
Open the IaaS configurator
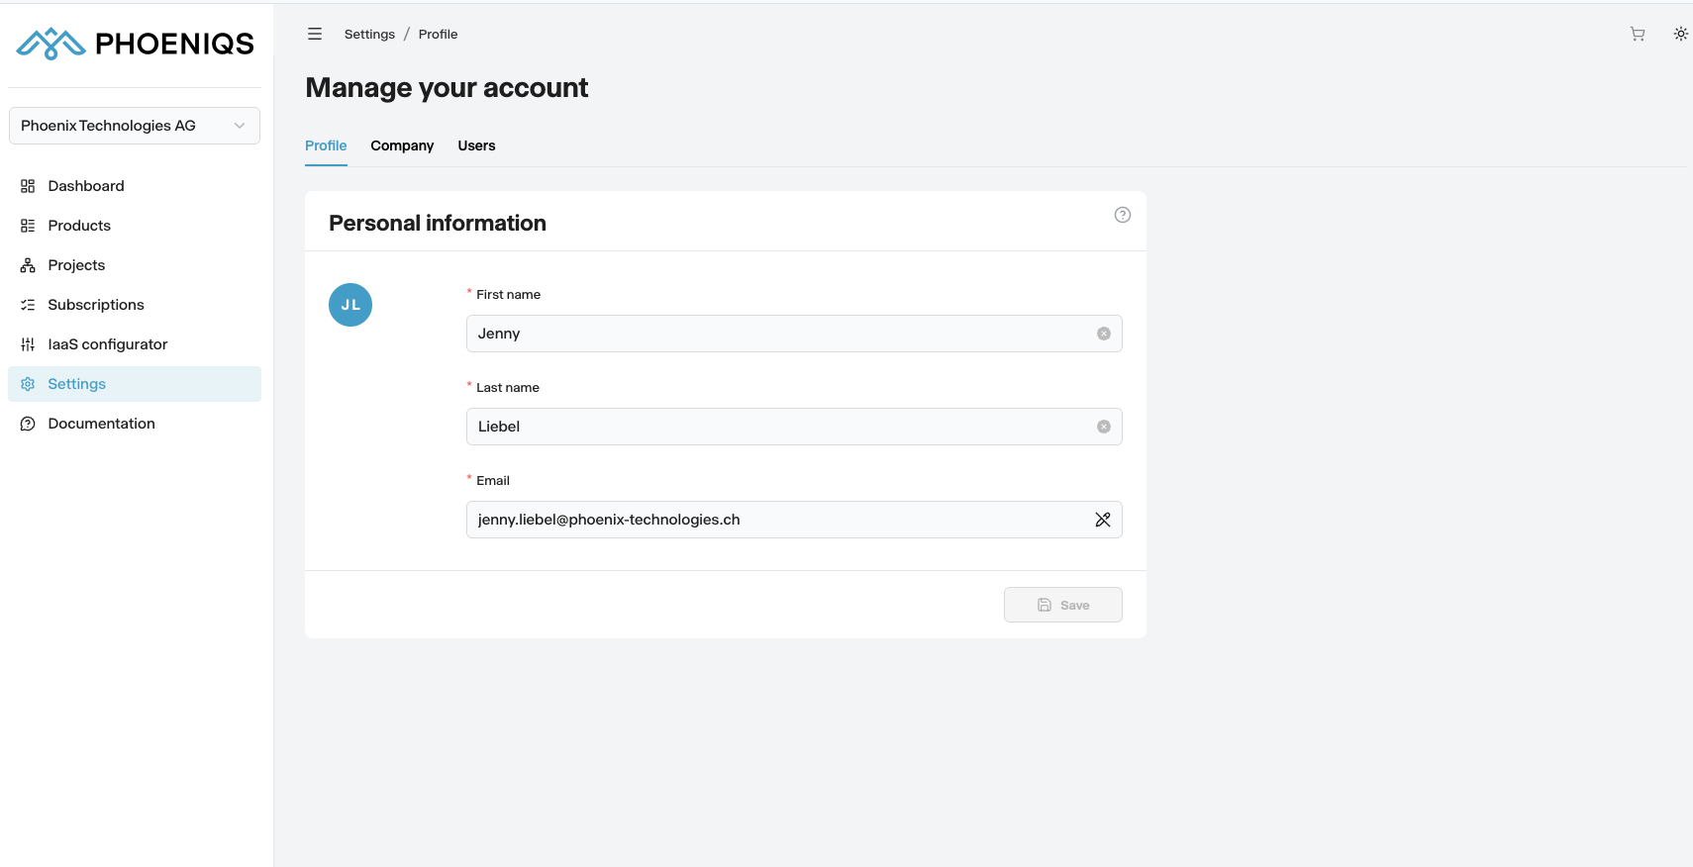pos(107,344)
